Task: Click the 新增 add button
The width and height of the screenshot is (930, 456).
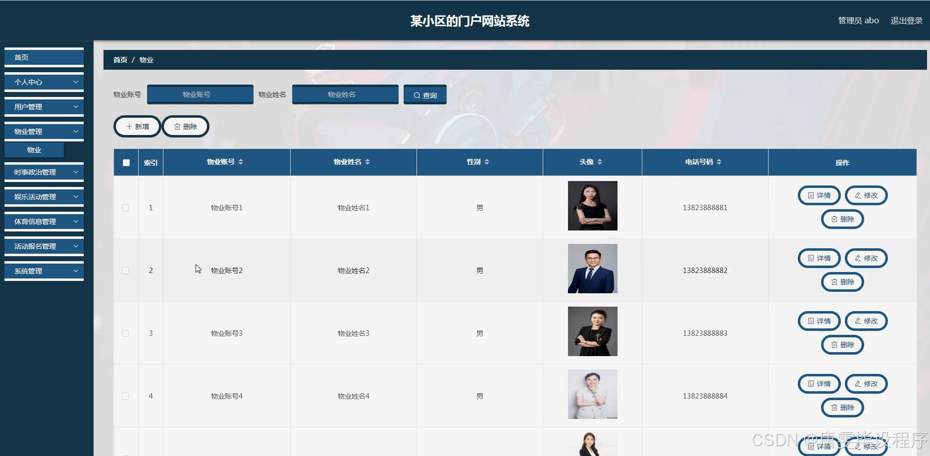Action: [x=137, y=126]
